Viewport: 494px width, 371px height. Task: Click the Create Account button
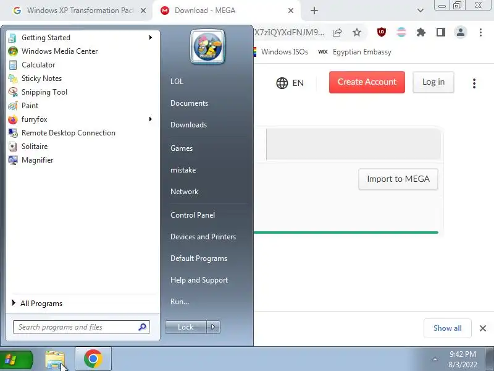pos(367,82)
